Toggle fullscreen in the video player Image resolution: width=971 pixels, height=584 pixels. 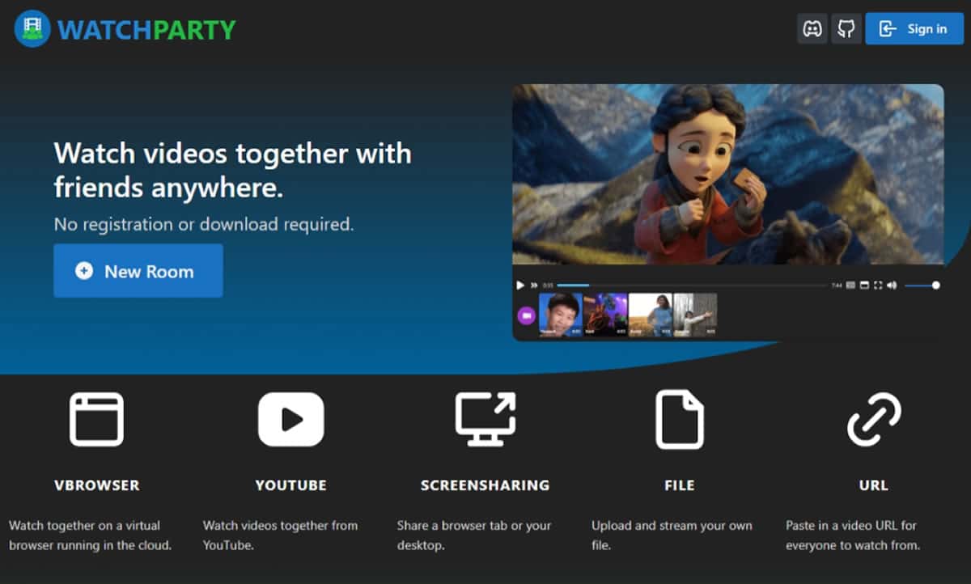point(878,286)
